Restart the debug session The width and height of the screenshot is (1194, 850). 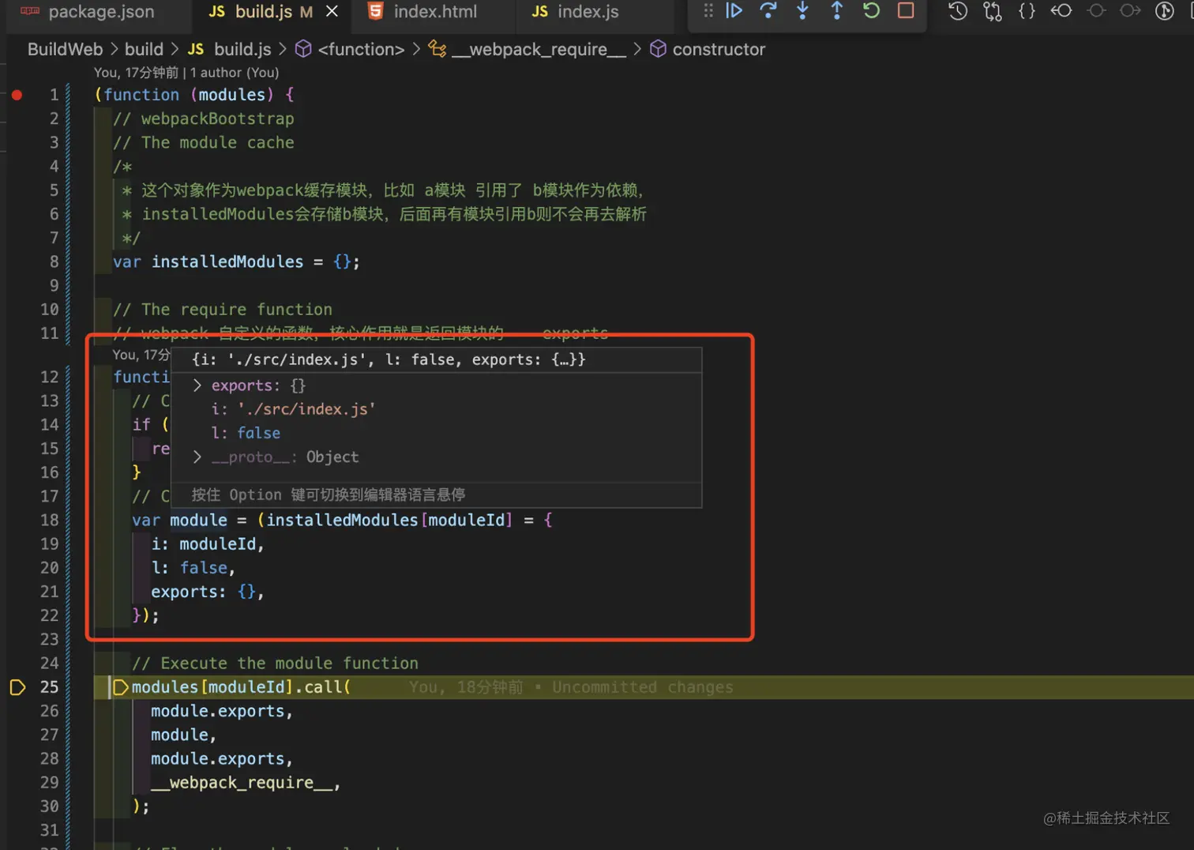871,10
